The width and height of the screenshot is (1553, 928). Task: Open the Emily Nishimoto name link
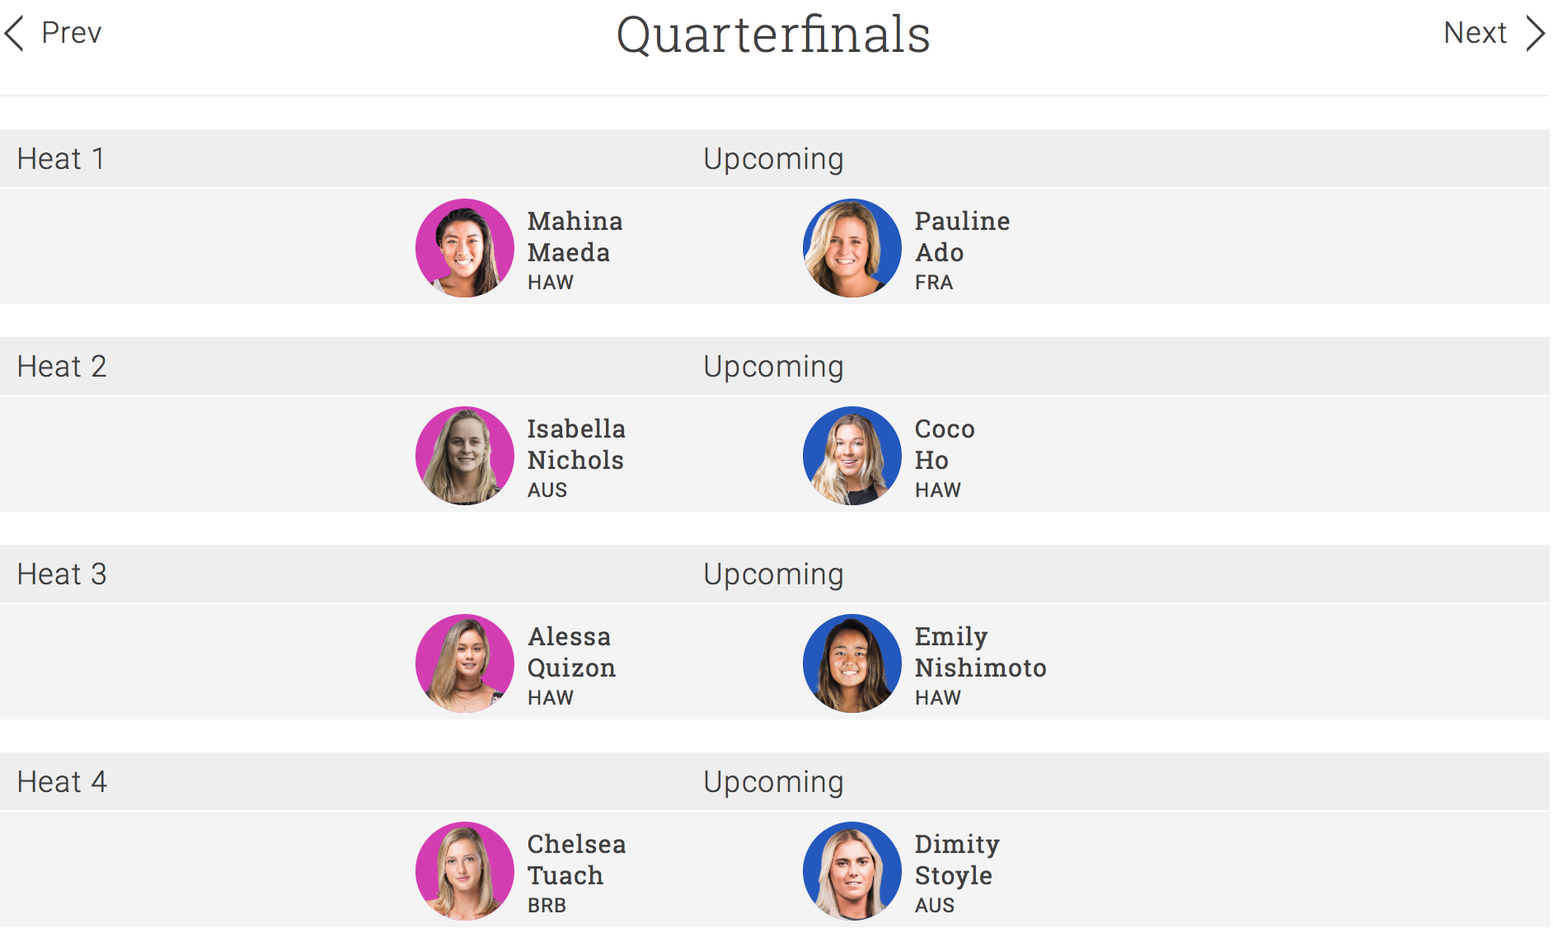[980, 652]
